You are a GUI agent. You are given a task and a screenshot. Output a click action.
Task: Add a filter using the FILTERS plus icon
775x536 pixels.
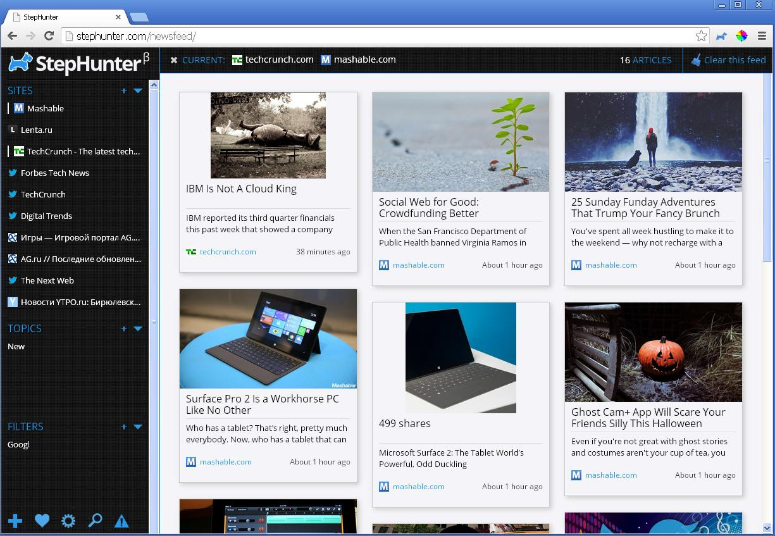pyautogui.click(x=124, y=427)
